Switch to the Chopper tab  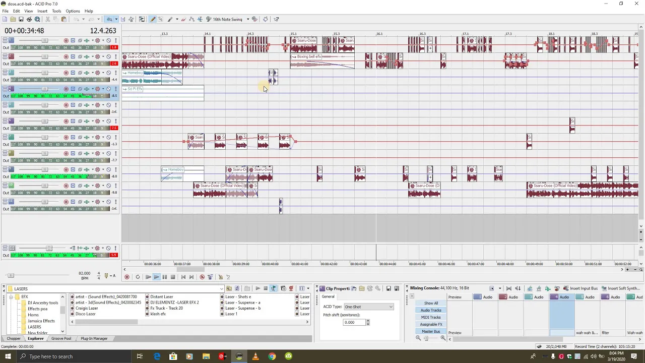coord(14,338)
